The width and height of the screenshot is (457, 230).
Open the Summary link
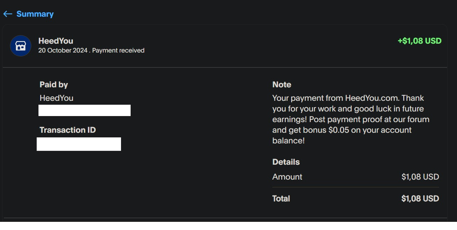pyautogui.click(x=35, y=14)
